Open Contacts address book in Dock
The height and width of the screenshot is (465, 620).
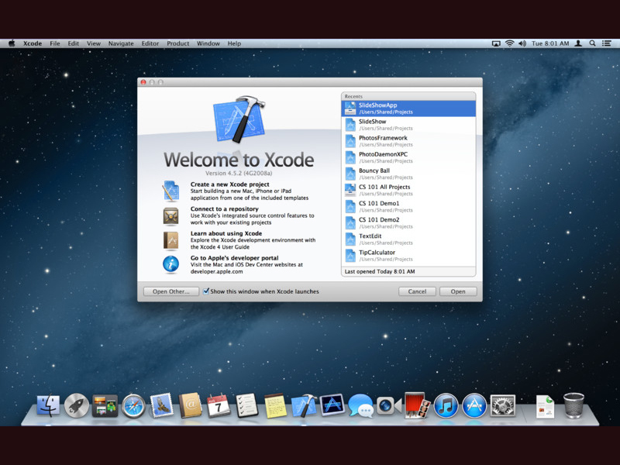tap(190, 405)
